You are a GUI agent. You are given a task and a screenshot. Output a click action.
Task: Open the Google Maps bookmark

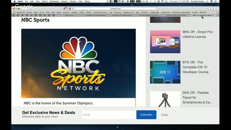coord(155,12)
